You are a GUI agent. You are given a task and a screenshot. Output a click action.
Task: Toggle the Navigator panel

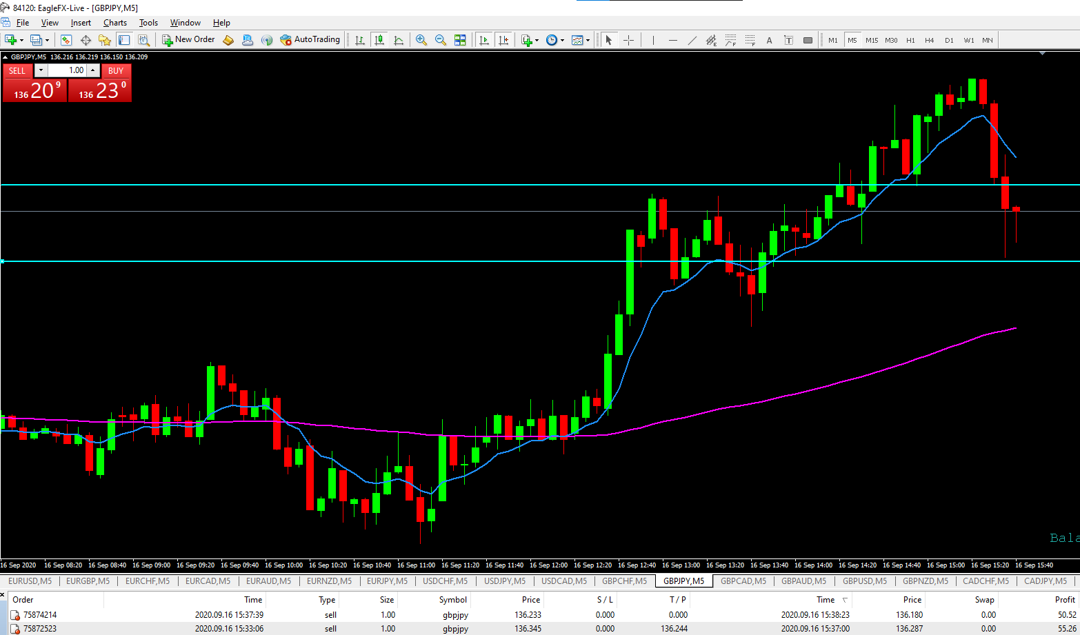(105, 40)
